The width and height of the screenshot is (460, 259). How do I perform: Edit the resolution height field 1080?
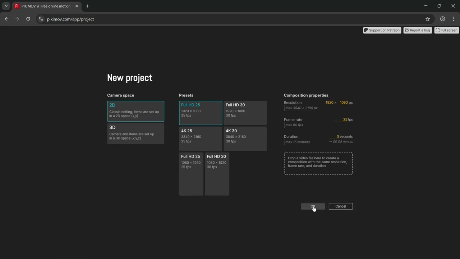click(343, 103)
